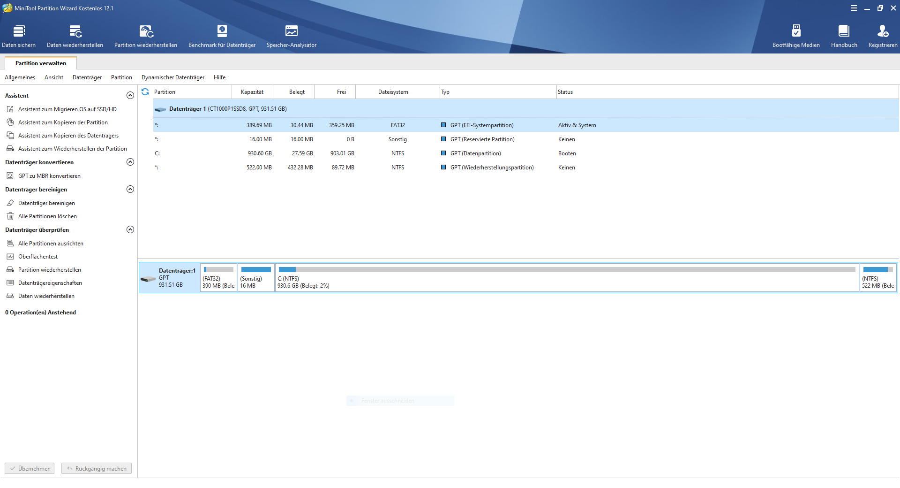Sort by the Dateisystem column header
Screen dimensions: 900x488
pos(397,92)
